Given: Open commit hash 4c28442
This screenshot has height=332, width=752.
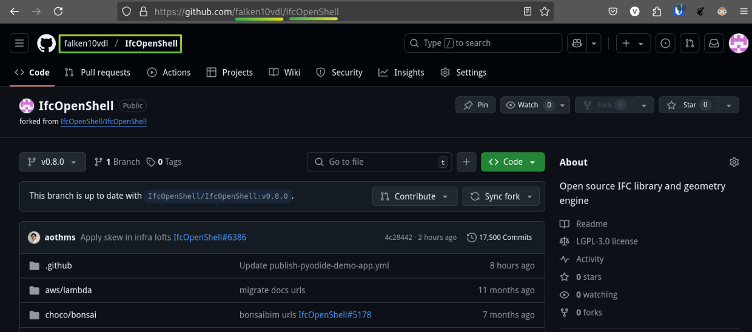Looking at the screenshot, I should coord(398,237).
